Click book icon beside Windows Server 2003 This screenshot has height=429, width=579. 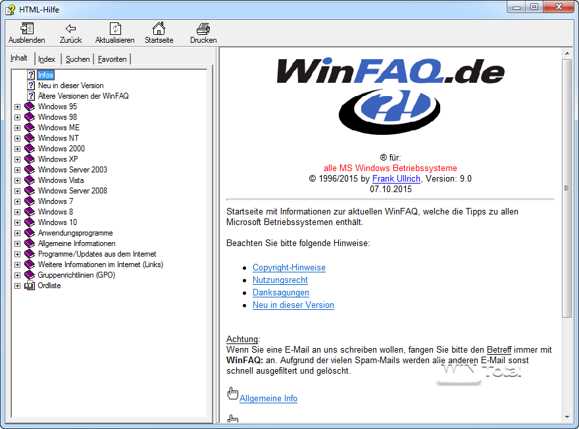tap(30, 170)
